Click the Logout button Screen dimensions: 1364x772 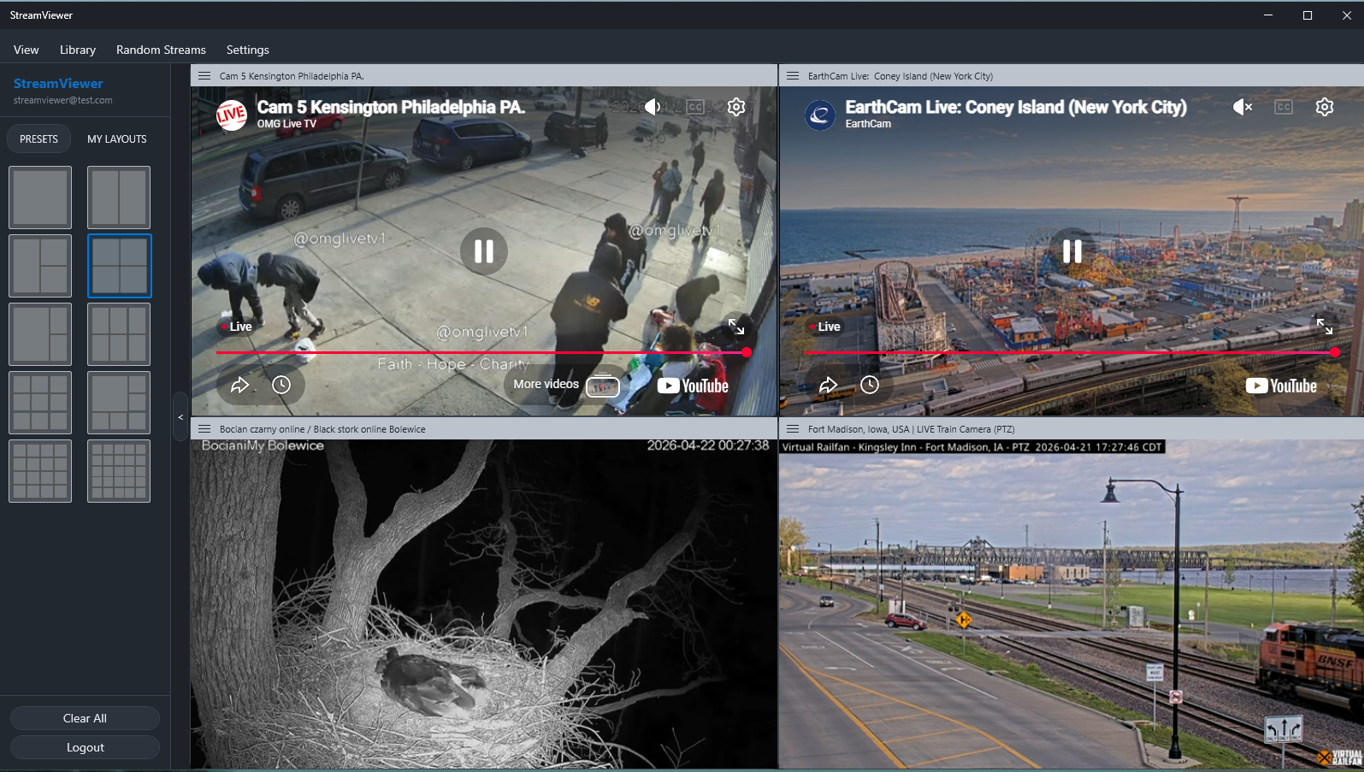(85, 747)
